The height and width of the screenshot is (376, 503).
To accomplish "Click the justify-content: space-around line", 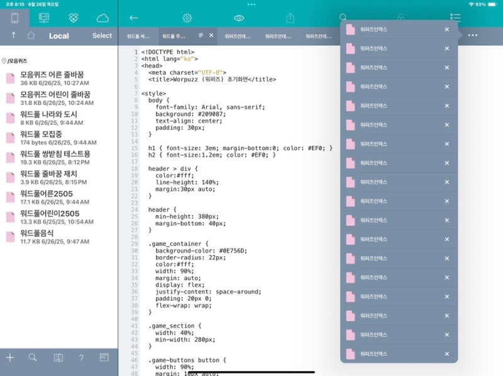I will [x=209, y=292].
